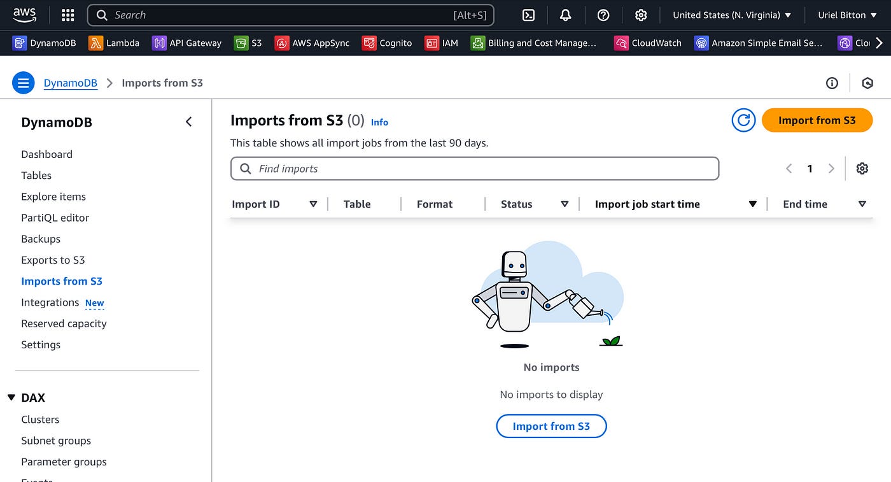Open Billing and Cost Management shortcut
This screenshot has height=482, width=891.
click(x=533, y=43)
